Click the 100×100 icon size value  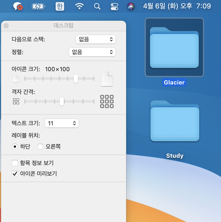tap(57, 69)
